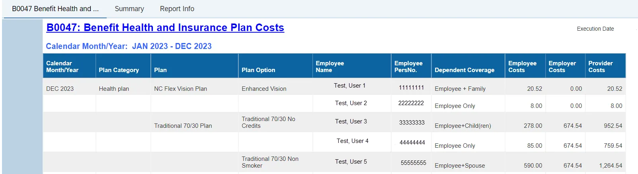Switch to the Summary tab
638x174 pixels.
tap(129, 9)
